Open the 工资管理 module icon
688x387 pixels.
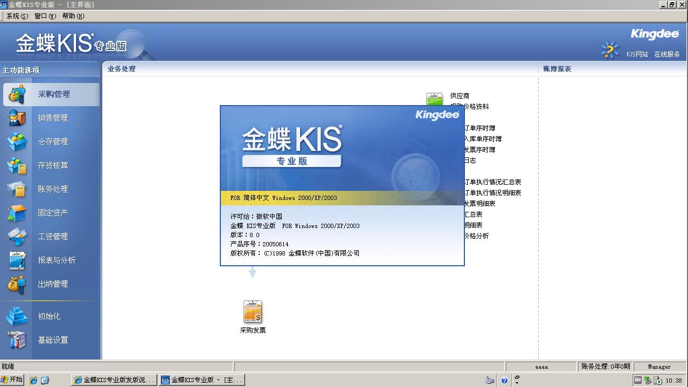click(x=17, y=237)
